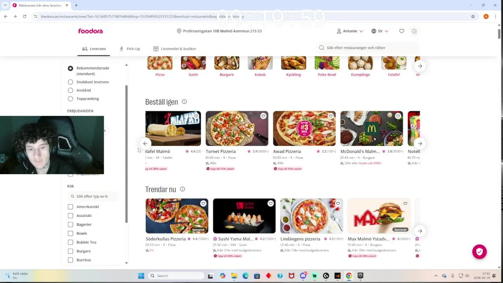The width and height of the screenshot is (503, 283).
Task: Switch to Livsmedel & butiker tab
Action: [x=174, y=49]
